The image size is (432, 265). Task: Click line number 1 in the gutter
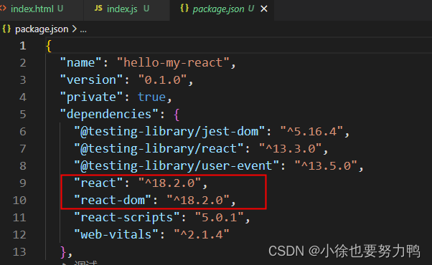point(22,46)
